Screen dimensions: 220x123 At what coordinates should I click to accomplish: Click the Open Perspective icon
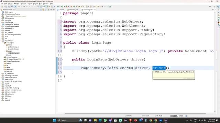click(x=214, y=6)
